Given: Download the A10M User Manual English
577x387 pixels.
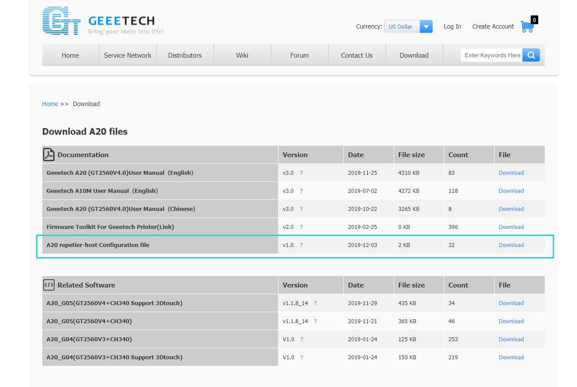Looking at the screenshot, I should (511, 191).
